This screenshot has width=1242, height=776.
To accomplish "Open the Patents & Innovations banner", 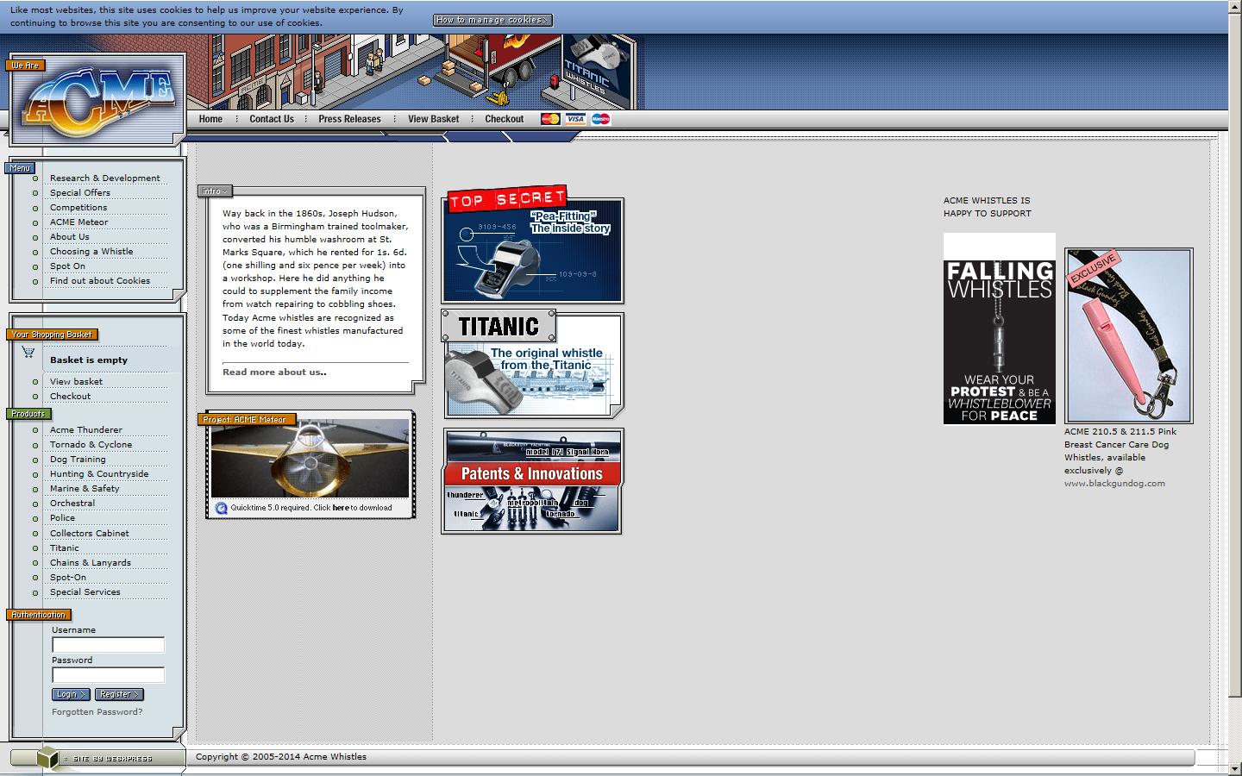I will coord(532,480).
